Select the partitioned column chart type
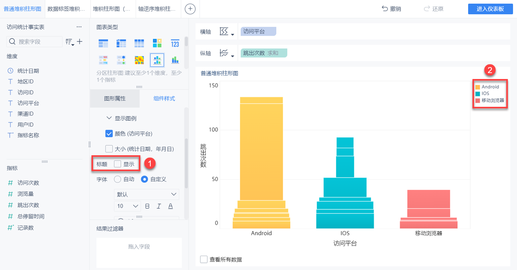Screen dimensions: 517x270 click(x=157, y=60)
